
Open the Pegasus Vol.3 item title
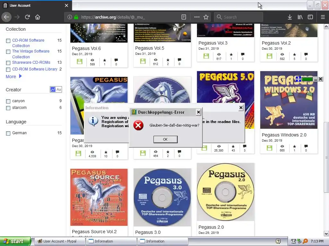tap(213, 43)
